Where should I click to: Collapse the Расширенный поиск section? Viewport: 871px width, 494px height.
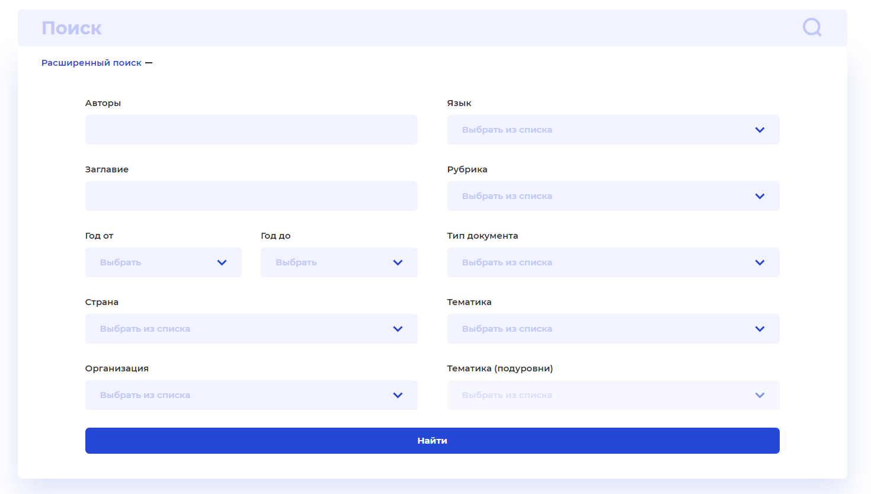(x=92, y=63)
